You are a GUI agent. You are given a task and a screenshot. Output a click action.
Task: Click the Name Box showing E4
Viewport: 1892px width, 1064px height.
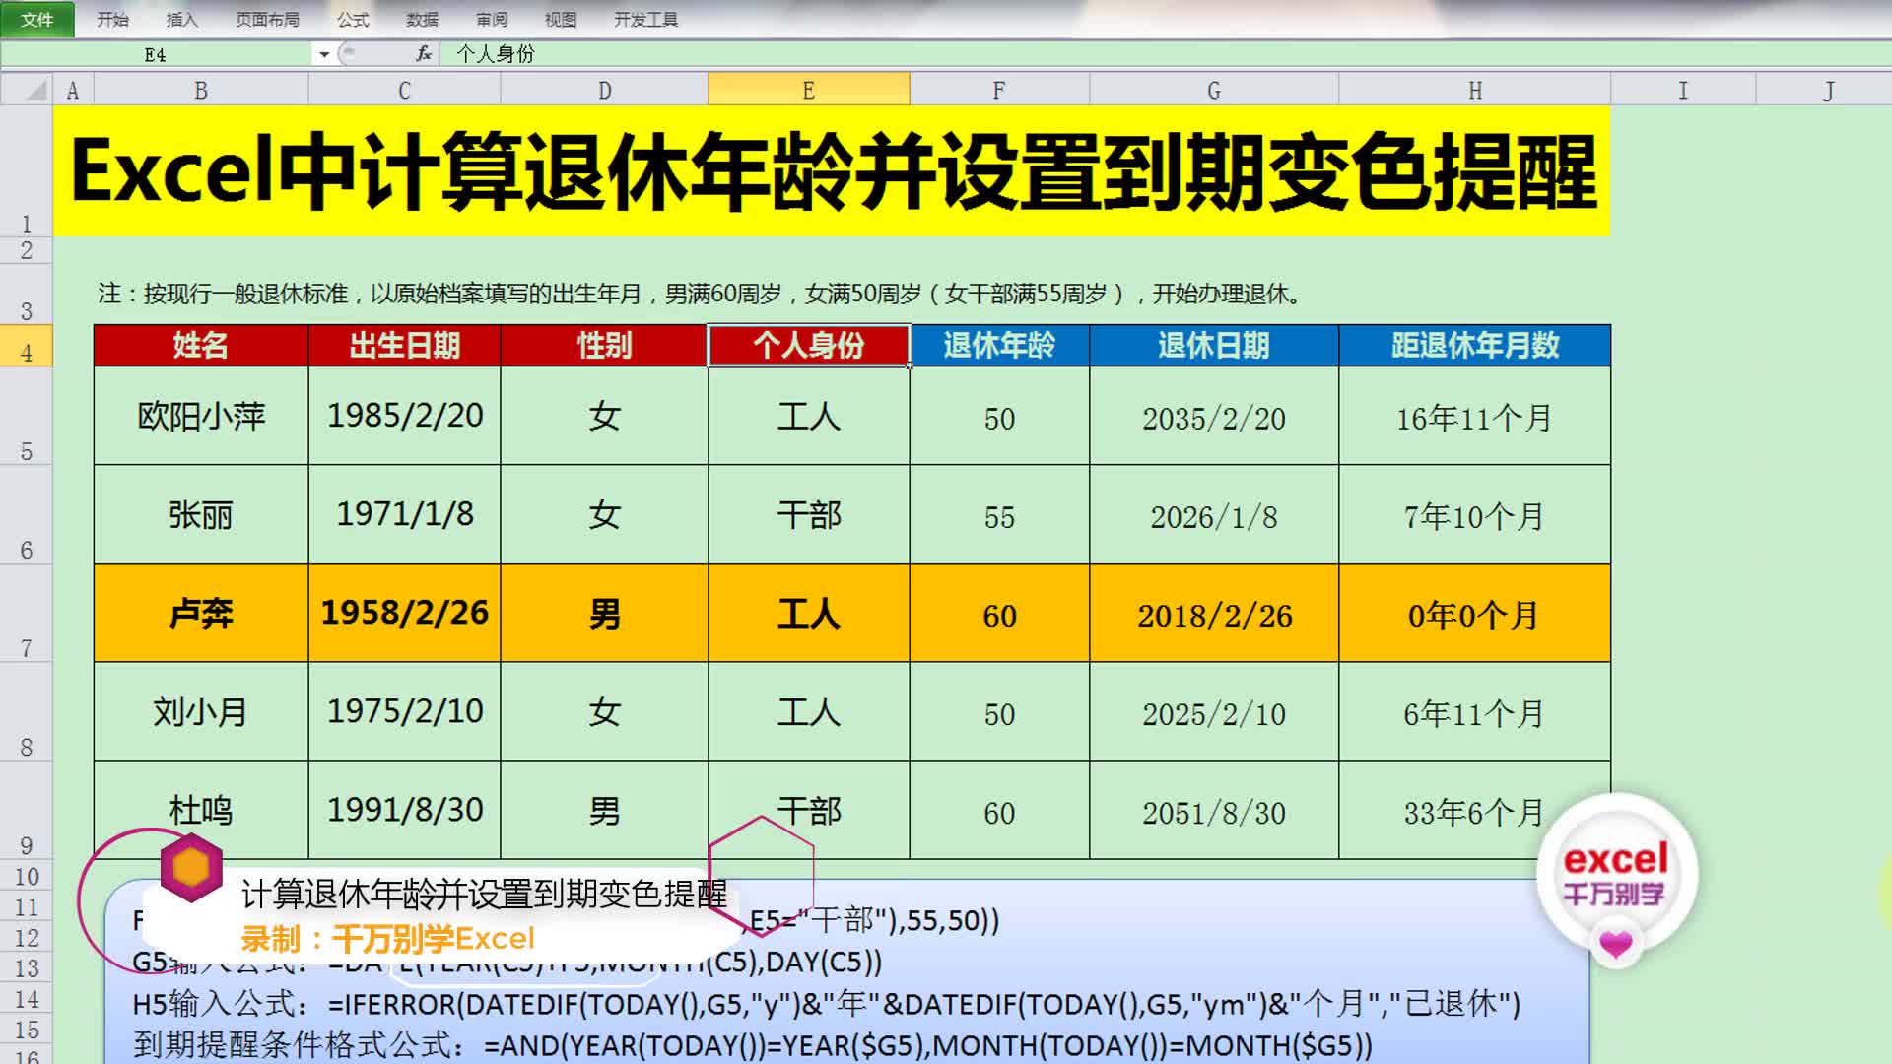tap(156, 54)
